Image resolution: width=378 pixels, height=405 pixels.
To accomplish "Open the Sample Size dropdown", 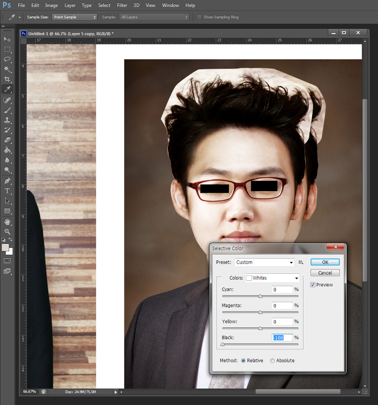I will point(75,17).
